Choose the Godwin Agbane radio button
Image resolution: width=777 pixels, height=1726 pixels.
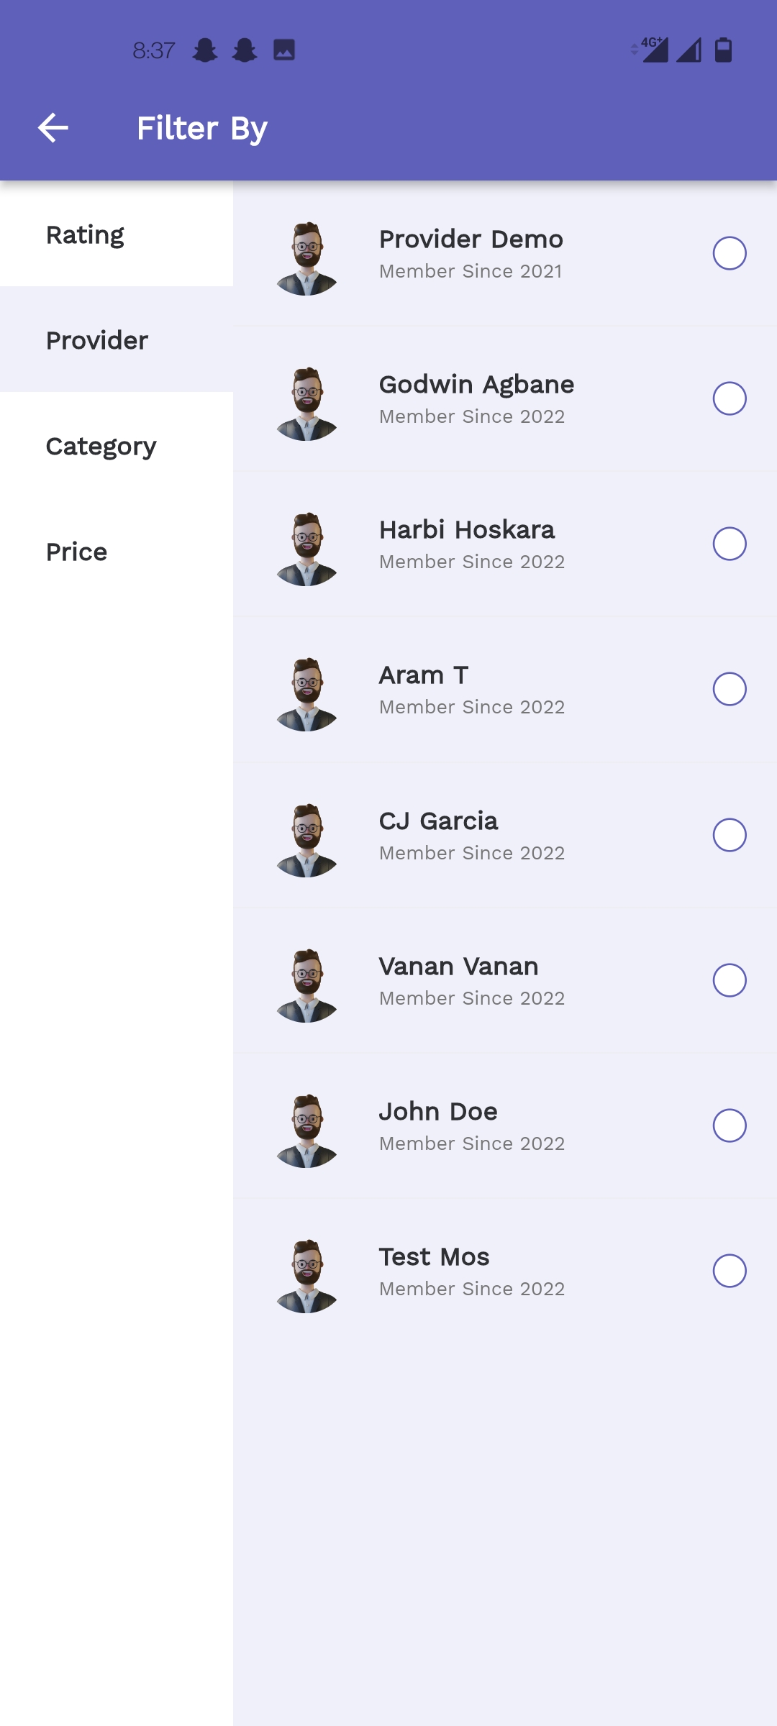(x=729, y=398)
